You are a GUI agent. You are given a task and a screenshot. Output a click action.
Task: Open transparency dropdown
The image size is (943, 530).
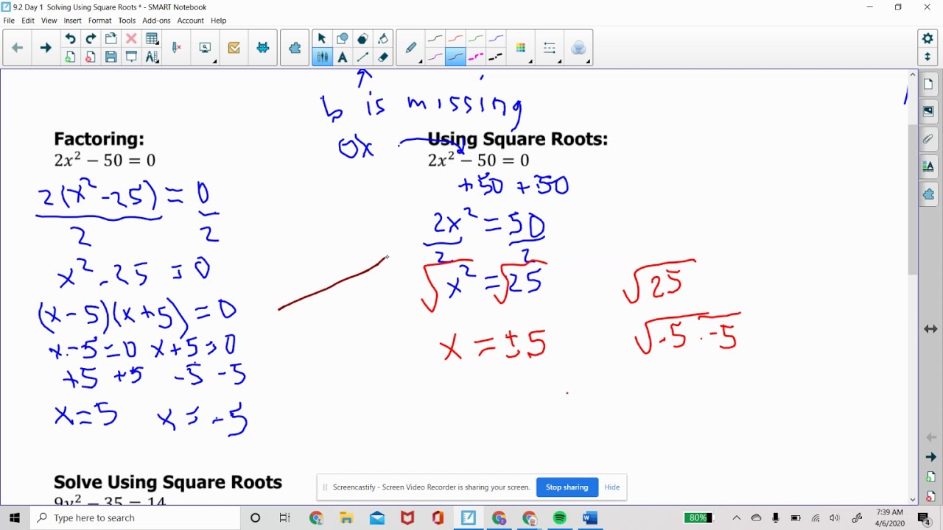[x=579, y=48]
